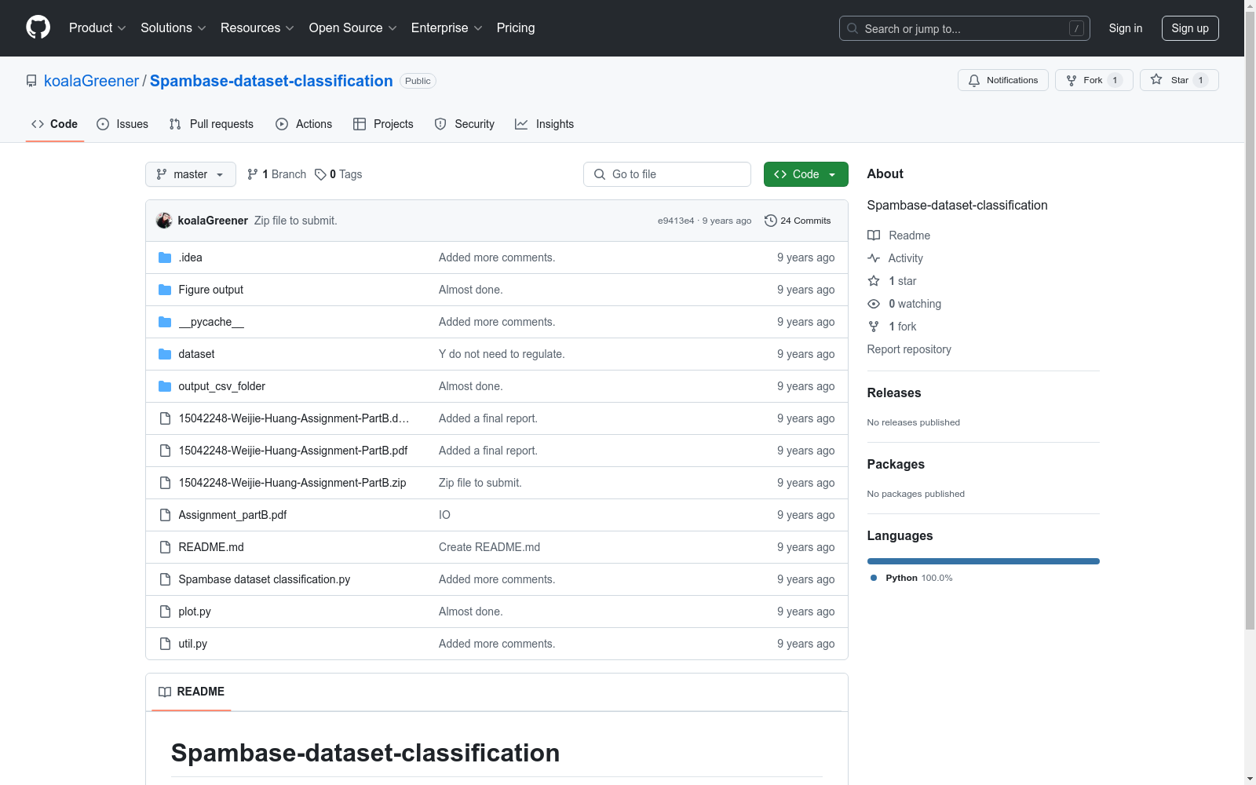Click the clock icon beside 24 Commits
Viewport: 1256px width, 785px height.
(x=771, y=221)
